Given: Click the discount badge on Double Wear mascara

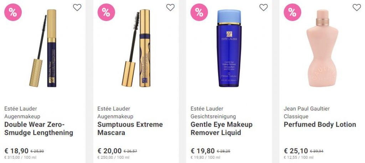Looking at the screenshot, I should 13,12.
